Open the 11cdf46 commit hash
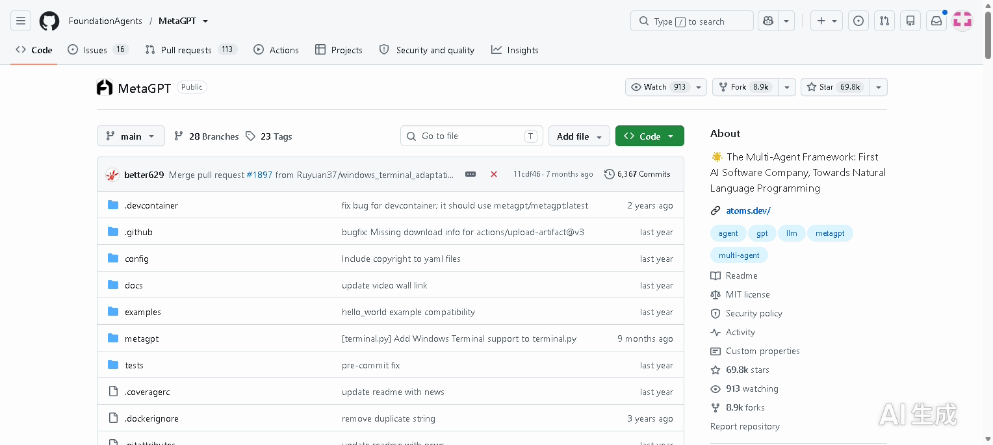 pyautogui.click(x=526, y=174)
